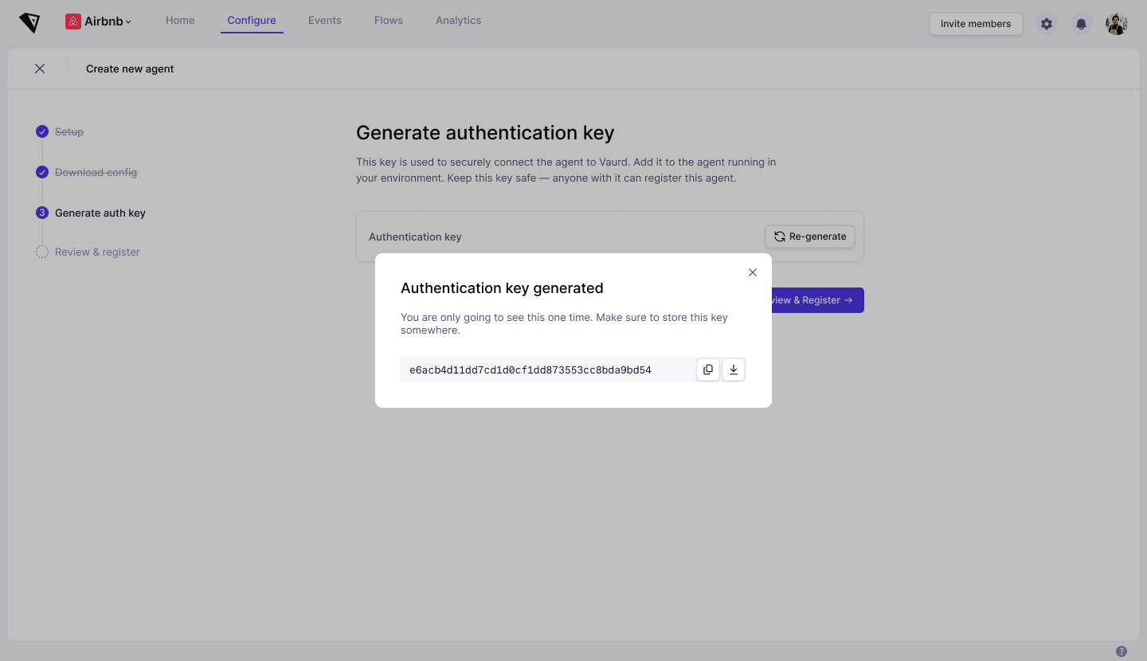Click the Vaurd logo

click(29, 23)
